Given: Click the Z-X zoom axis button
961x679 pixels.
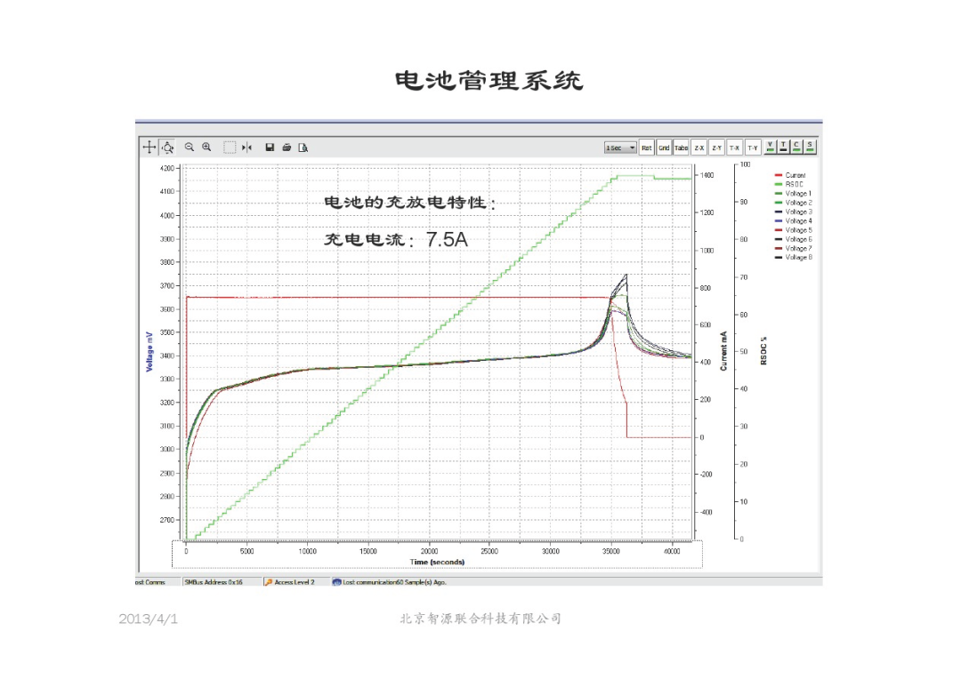Looking at the screenshot, I should (x=699, y=148).
